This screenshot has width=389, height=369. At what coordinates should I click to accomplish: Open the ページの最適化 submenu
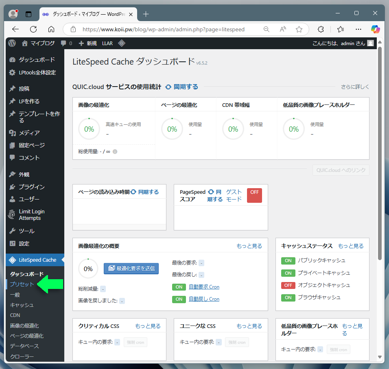tap(27, 336)
